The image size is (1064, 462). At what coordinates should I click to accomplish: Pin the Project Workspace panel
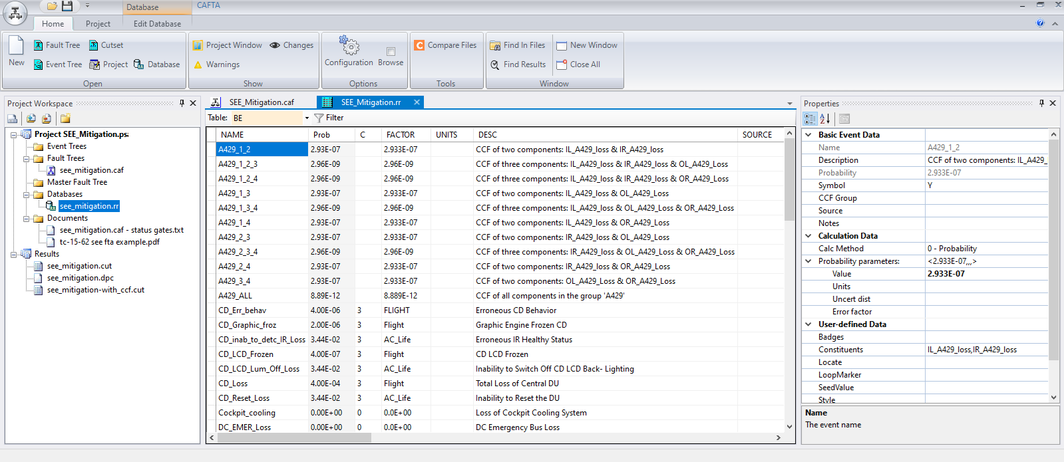(x=182, y=103)
